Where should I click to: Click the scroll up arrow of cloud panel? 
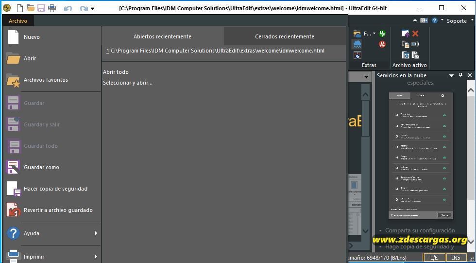(471, 90)
